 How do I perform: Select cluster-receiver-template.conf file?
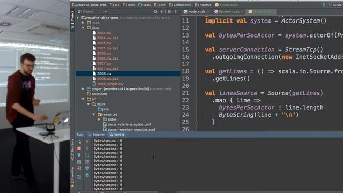(x=131, y=130)
